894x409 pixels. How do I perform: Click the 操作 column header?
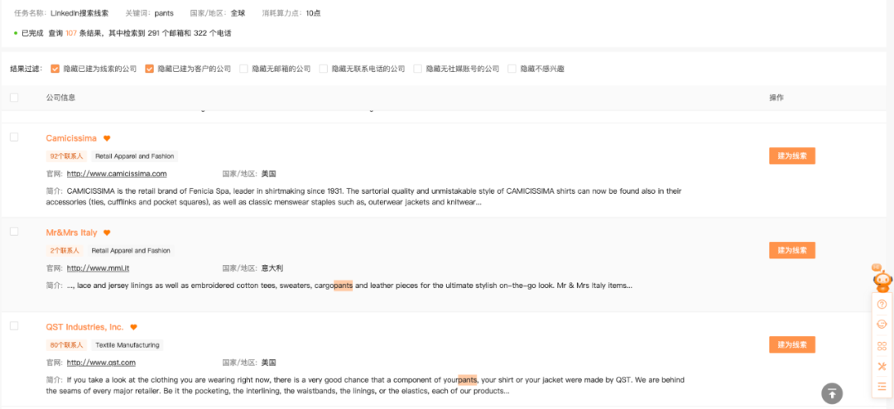click(x=776, y=98)
